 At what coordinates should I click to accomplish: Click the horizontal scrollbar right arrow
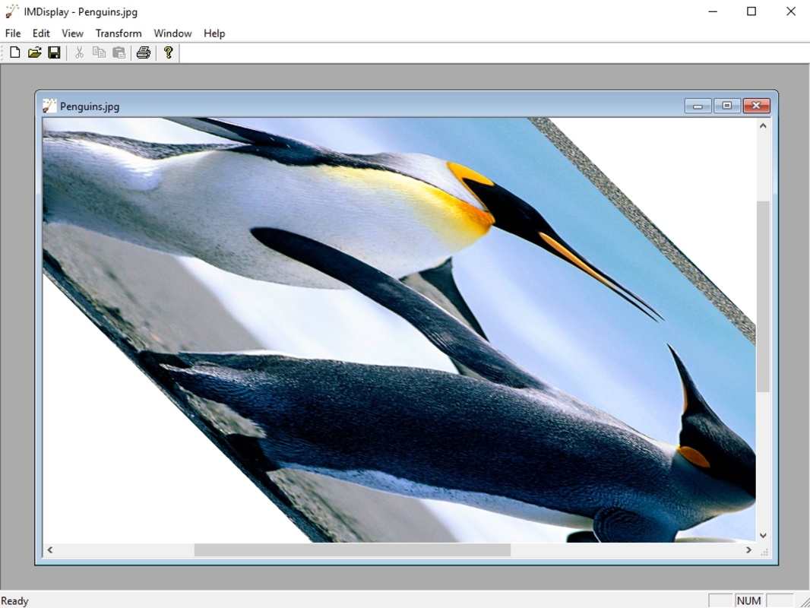pos(748,550)
